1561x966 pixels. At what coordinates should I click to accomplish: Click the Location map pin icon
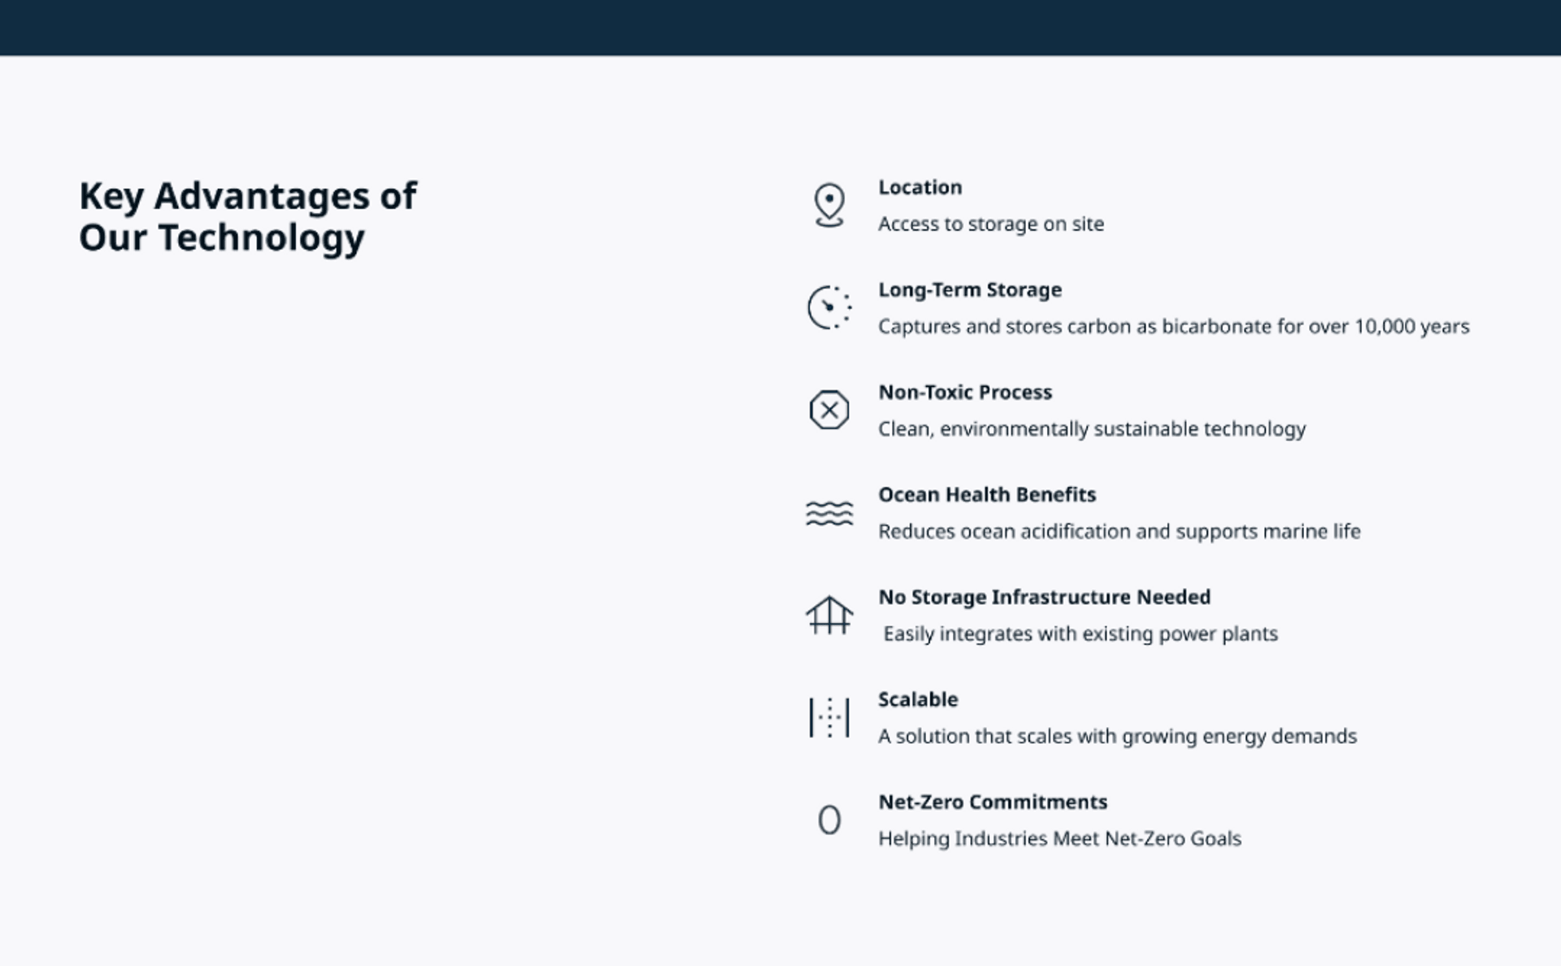pyautogui.click(x=829, y=205)
